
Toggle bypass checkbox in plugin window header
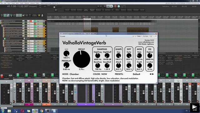point(156,36)
